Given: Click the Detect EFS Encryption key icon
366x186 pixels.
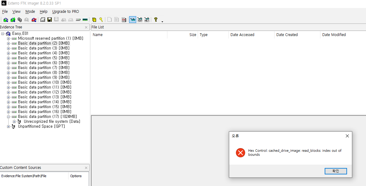Looking at the screenshot, I should [101, 20].
